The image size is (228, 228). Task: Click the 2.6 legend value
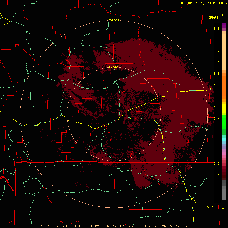click(x=217, y=130)
